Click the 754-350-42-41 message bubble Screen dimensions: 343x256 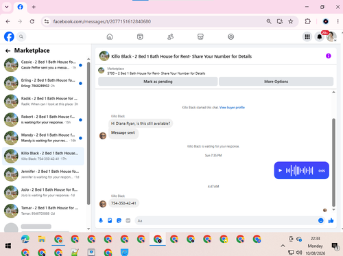(123, 203)
